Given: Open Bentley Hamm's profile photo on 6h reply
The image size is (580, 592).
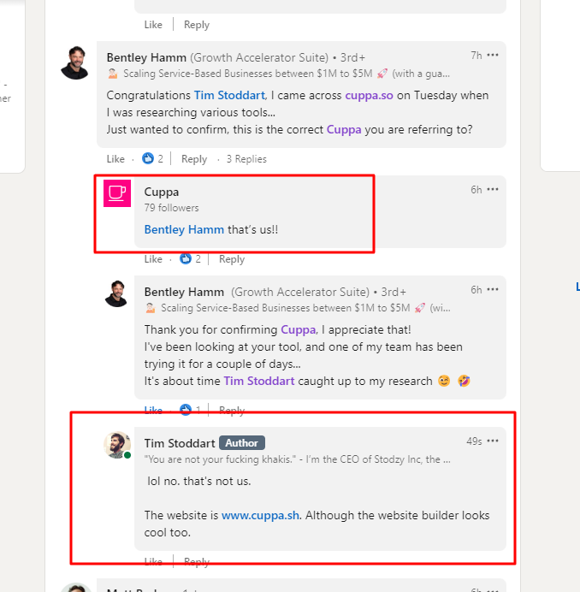Looking at the screenshot, I should [x=116, y=293].
